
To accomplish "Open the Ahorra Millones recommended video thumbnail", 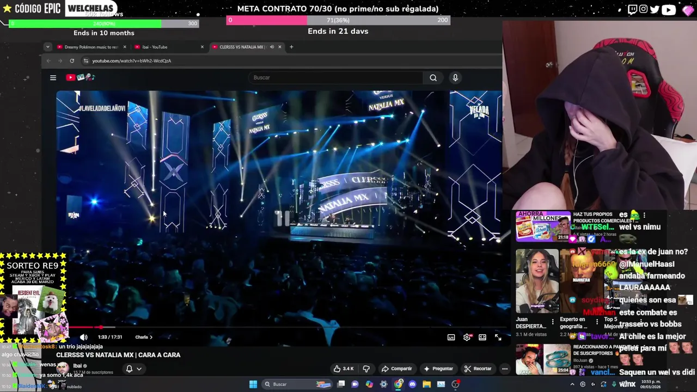I will (x=543, y=226).
